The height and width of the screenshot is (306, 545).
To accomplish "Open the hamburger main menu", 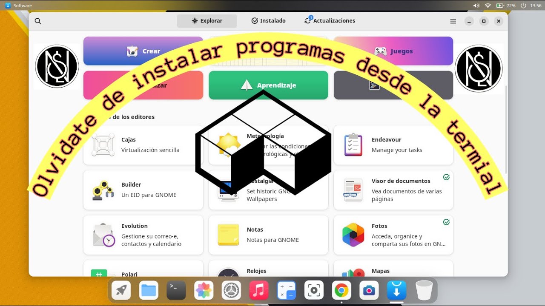I will pos(453,21).
